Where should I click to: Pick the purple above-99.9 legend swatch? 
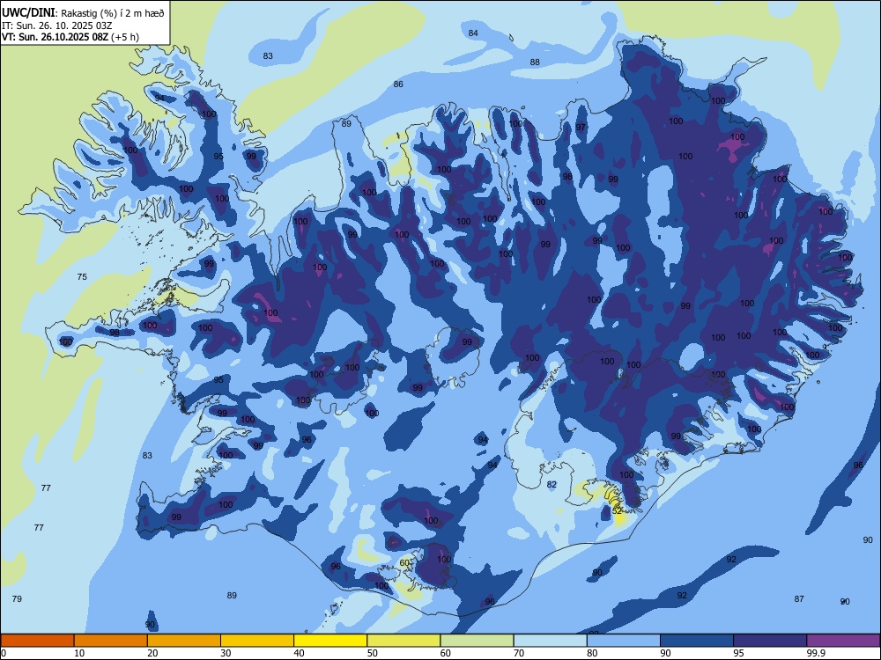pyautogui.click(x=843, y=641)
